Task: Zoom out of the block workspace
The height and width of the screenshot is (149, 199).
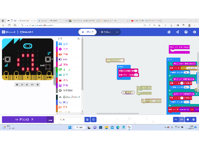Action: [188, 120]
